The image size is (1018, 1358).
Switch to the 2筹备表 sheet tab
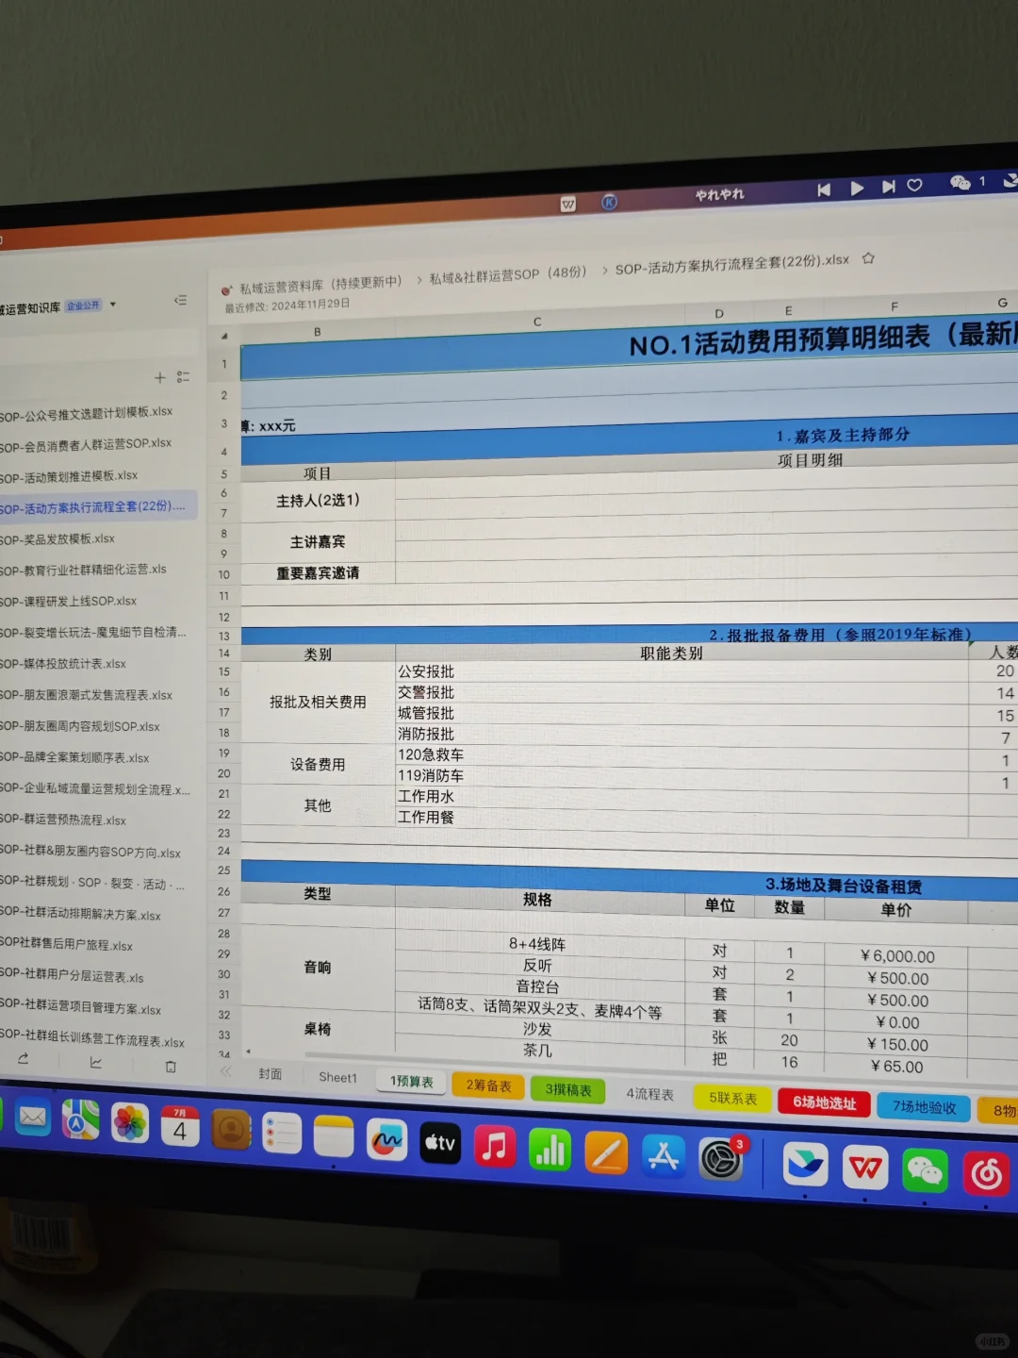coord(486,1085)
